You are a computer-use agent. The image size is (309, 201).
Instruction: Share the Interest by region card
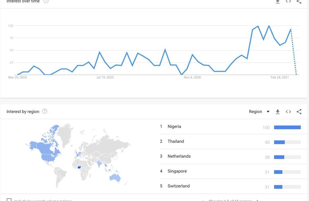point(299,112)
